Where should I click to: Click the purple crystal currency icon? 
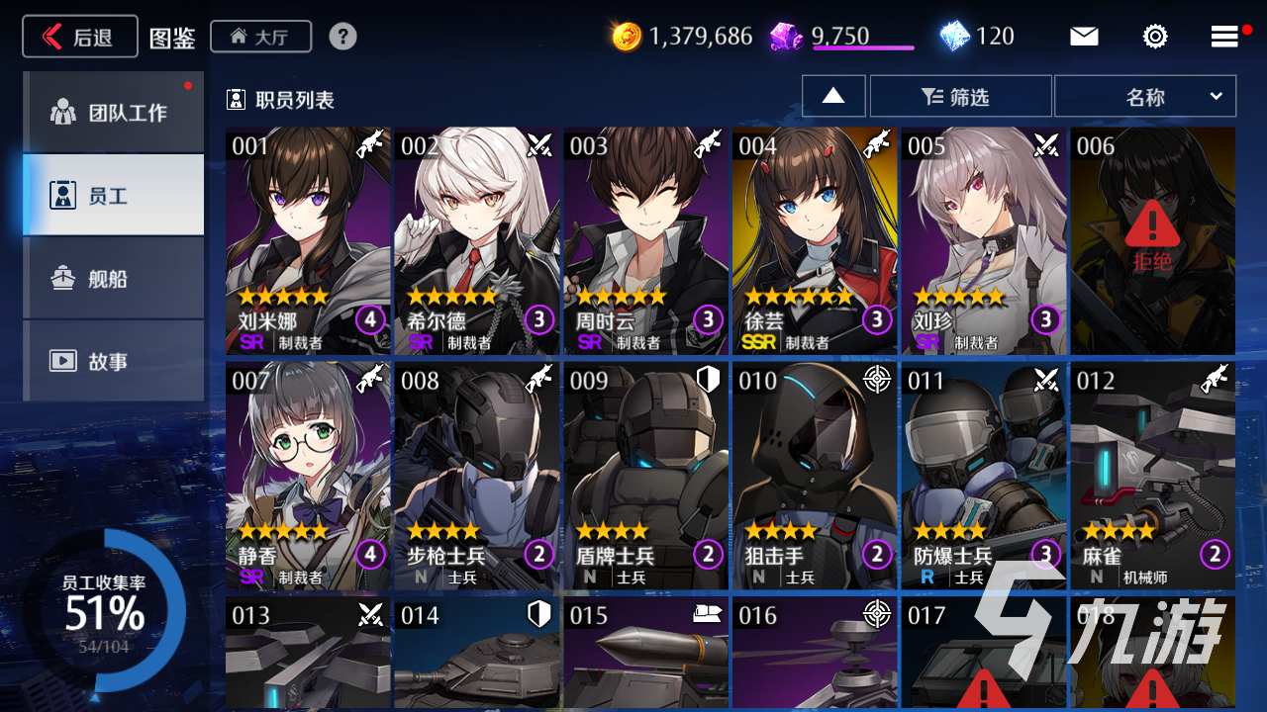[x=787, y=37]
